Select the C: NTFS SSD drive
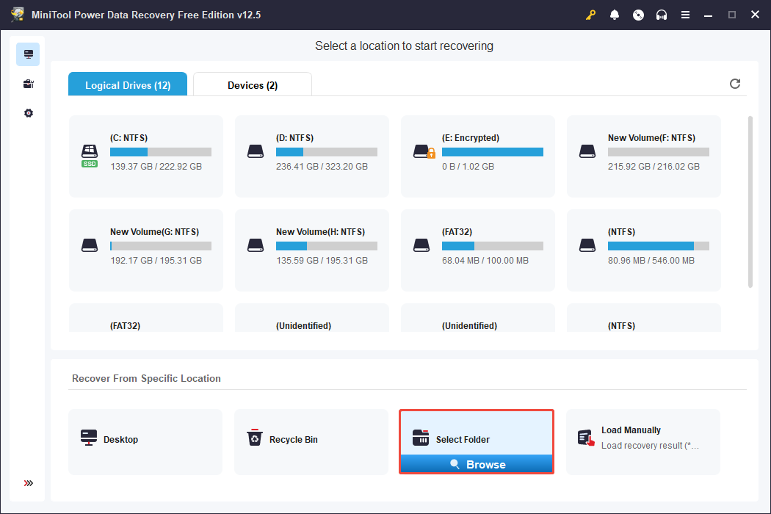Image resolution: width=771 pixels, height=514 pixels. point(146,156)
